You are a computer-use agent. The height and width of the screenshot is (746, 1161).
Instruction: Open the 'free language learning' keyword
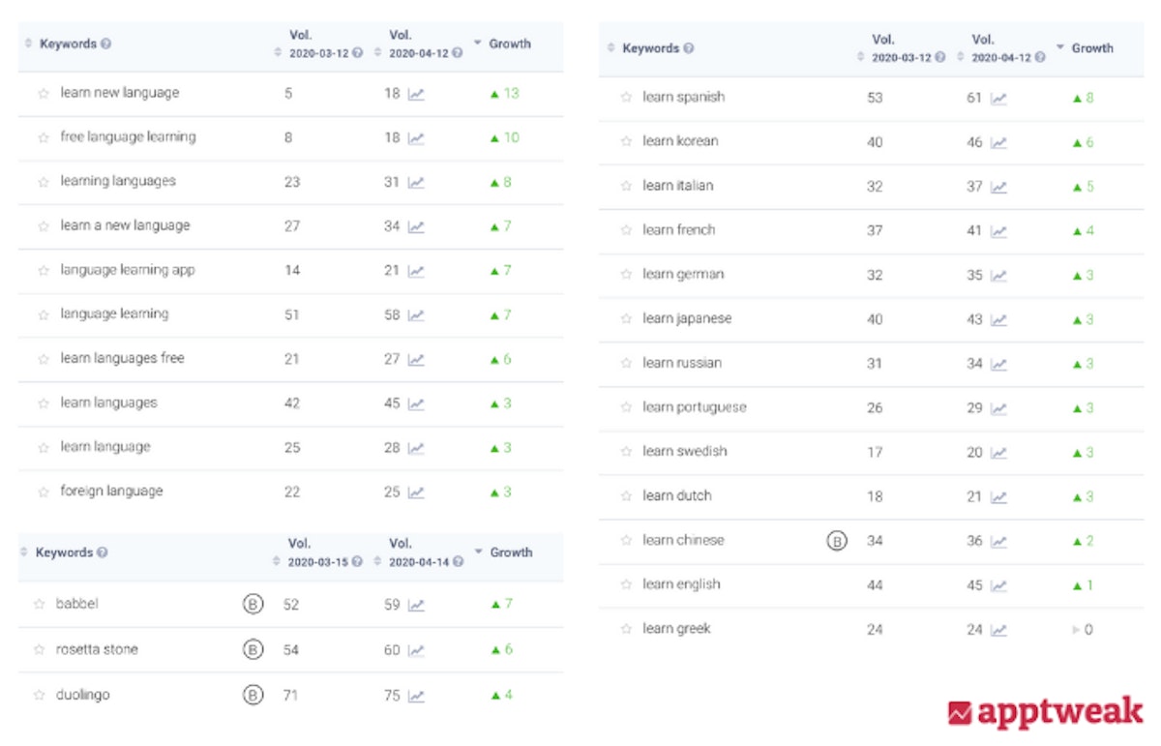click(128, 137)
